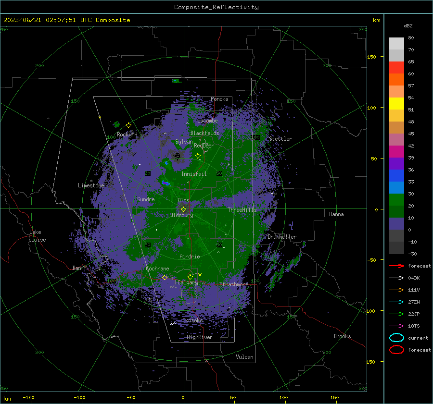Click the white plus marker east of ThreeHills
Screen dimensions: 433x404
[272, 193]
